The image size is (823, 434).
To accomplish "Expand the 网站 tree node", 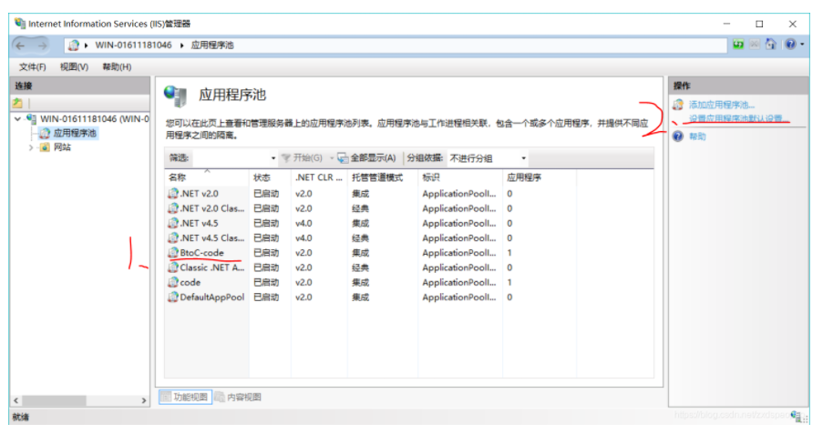I will [31, 147].
